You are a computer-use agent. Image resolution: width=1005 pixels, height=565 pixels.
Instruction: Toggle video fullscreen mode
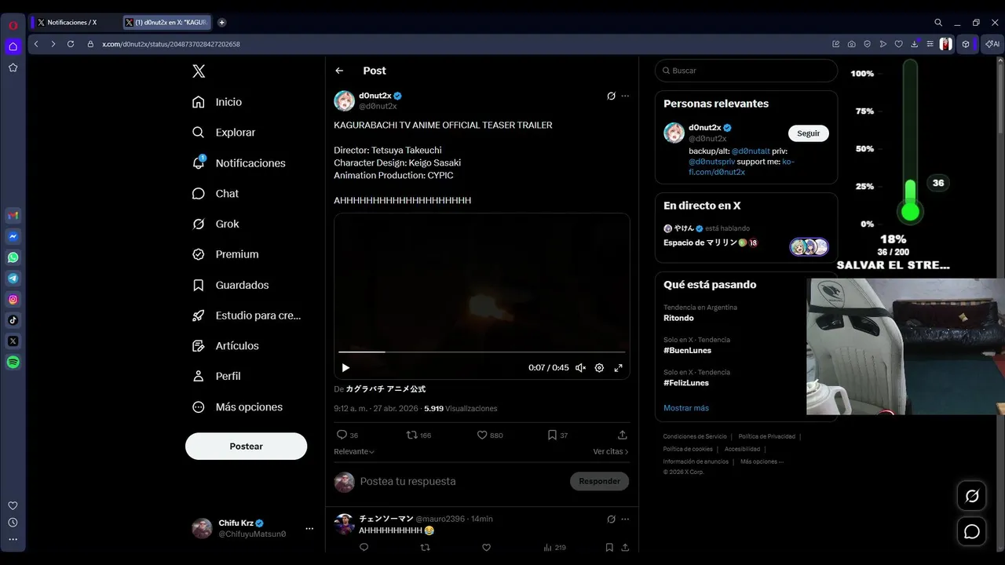click(x=619, y=367)
